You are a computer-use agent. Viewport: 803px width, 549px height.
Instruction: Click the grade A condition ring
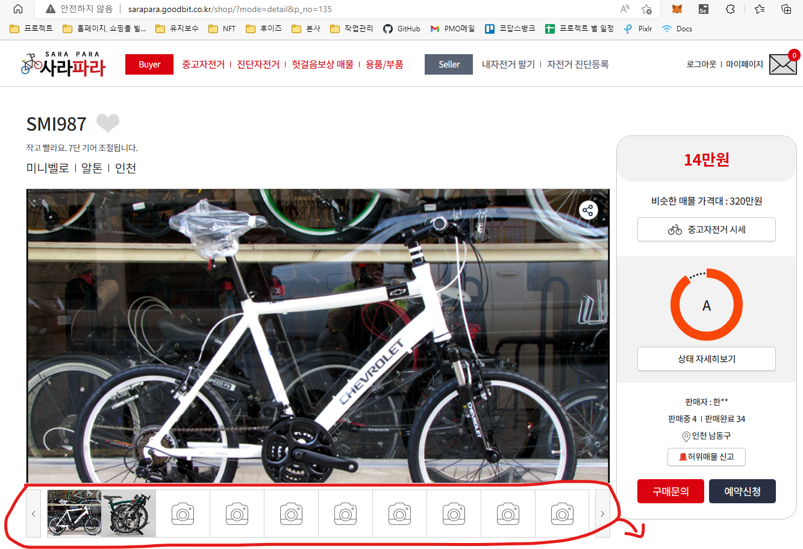pyautogui.click(x=706, y=305)
